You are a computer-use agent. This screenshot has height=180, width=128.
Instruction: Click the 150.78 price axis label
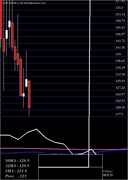coord(120,21)
